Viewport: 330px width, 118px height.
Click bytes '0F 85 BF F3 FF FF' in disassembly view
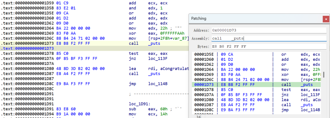point(77,59)
